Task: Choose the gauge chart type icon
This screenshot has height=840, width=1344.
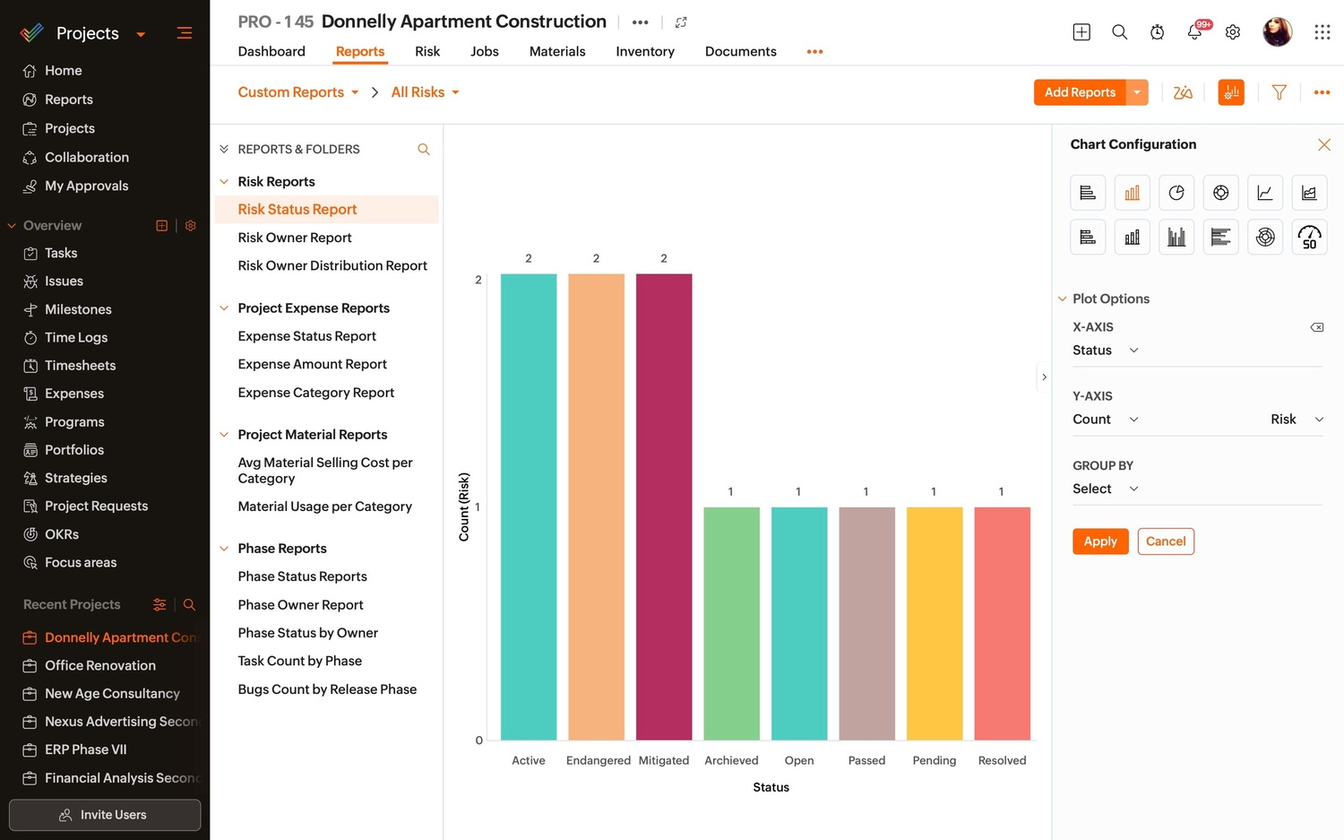Action: coord(1309,238)
